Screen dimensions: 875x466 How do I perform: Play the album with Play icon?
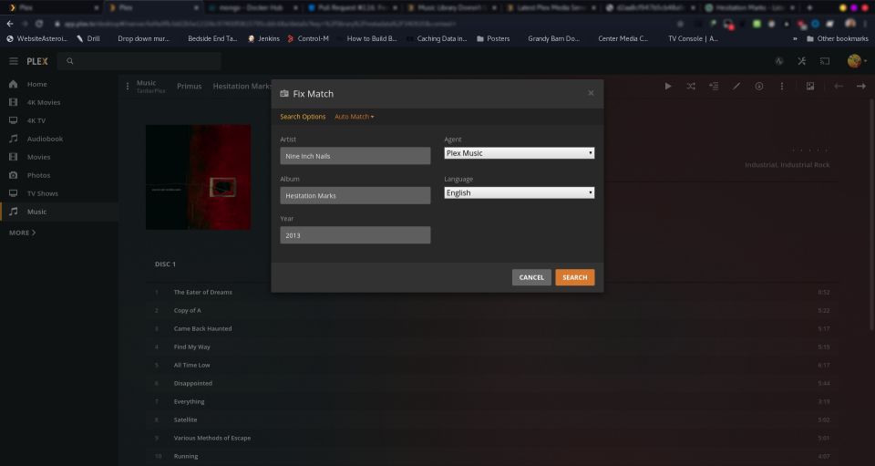(x=668, y=86)
